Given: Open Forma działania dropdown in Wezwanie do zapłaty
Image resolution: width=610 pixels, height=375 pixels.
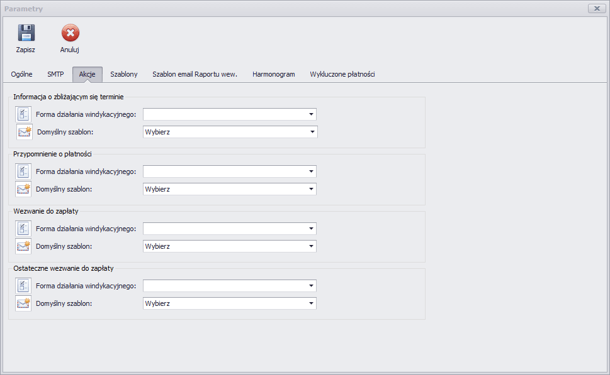Looking at the screenshot, I should (x=230, y=229).
